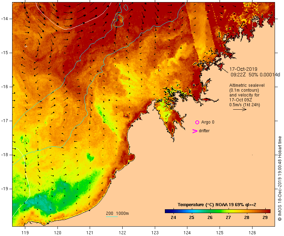The height and width of the screenshot is (236, 284).
Task: Click the '17-Oct 09Z' text
Action: click(x=240, y=100)
